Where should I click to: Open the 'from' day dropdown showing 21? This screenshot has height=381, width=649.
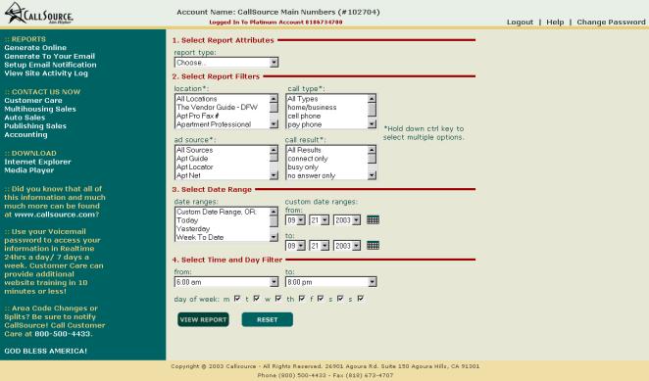point(320,220)
